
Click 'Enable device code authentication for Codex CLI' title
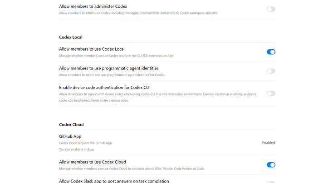pyautogui.click(x=104, y=88)
